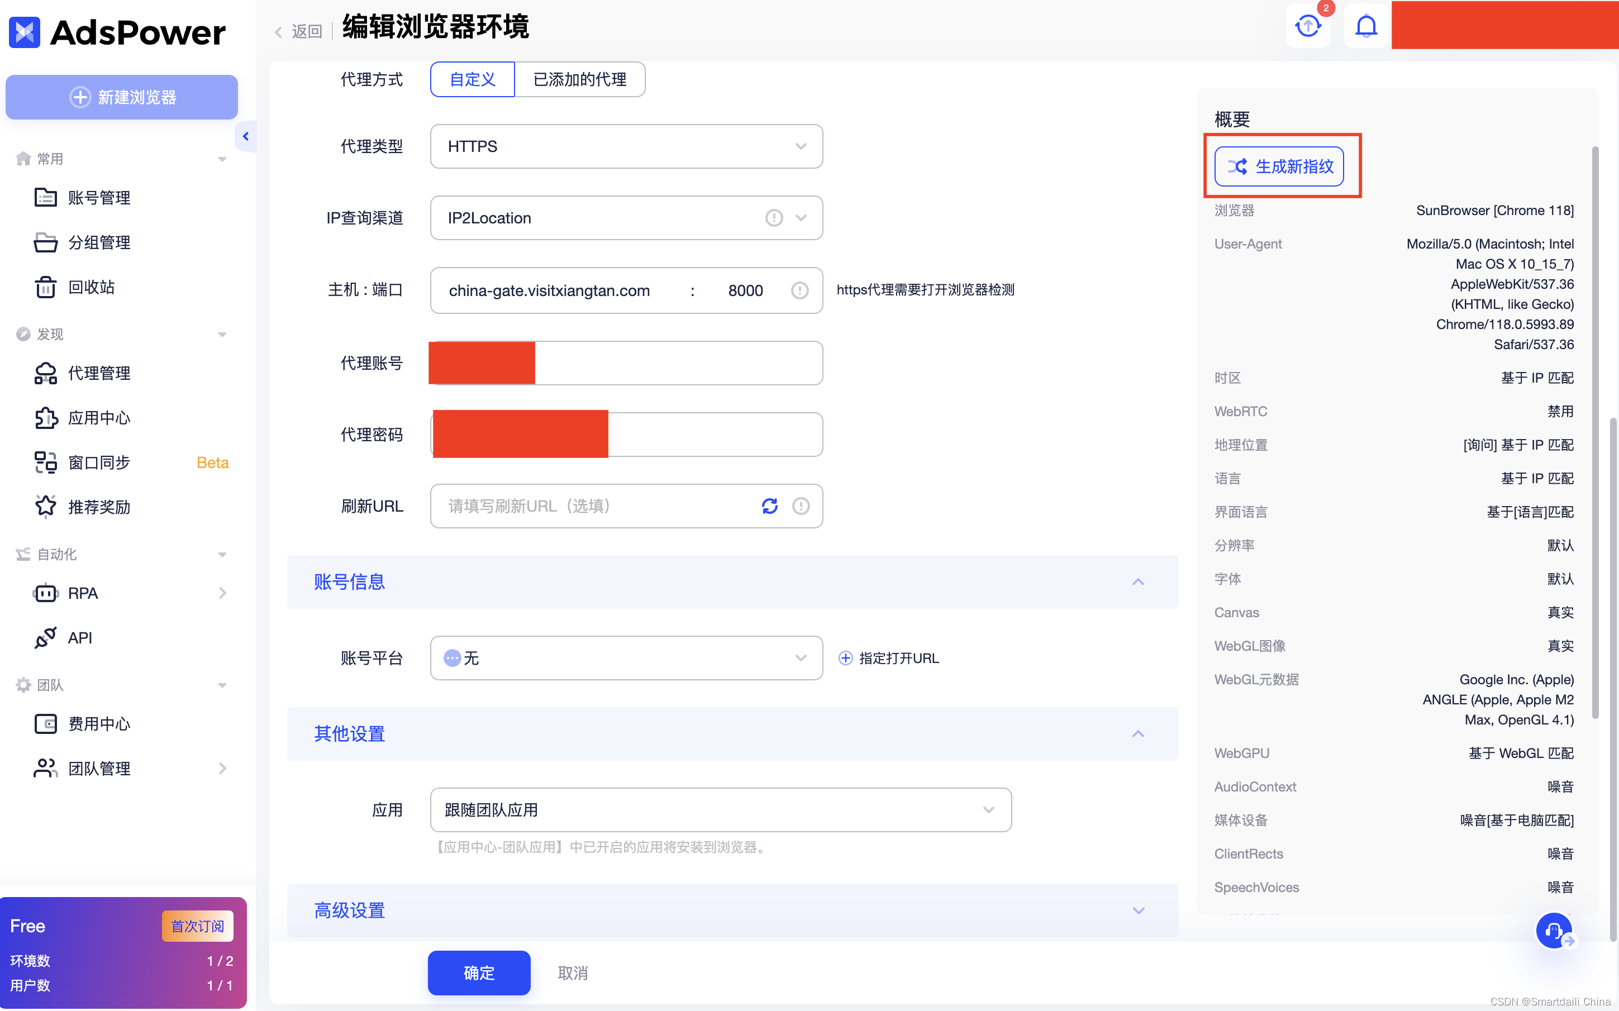Image resolution: width=1619 pixels, height=1011 pixels.
Task: Go to 账号管理 in sidebar
Action: click(x=99, y=198)
